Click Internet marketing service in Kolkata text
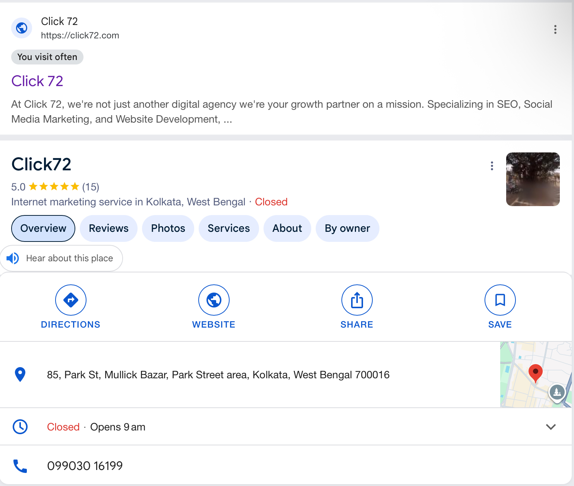 [128, 202]
